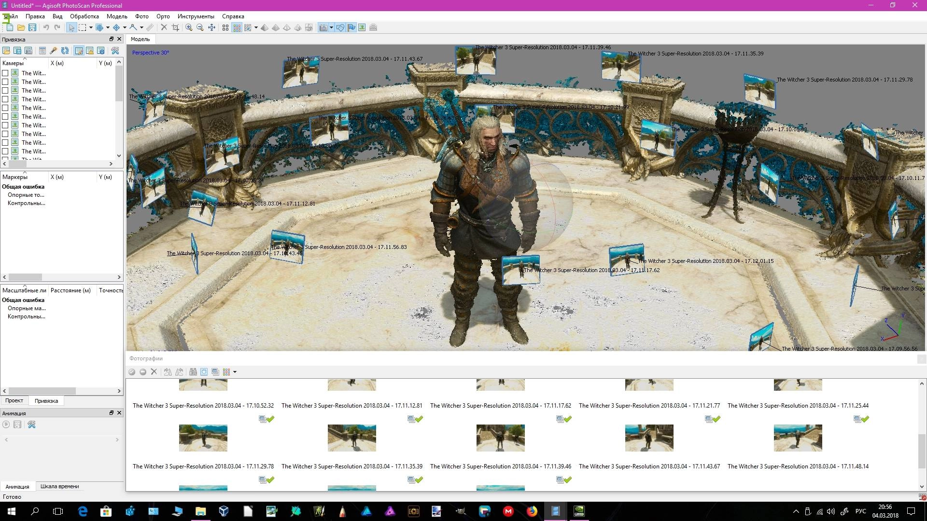Disable the selected cameras in the photo pane
The height and width of the screenshot is (521, 927).
(143, 372)
